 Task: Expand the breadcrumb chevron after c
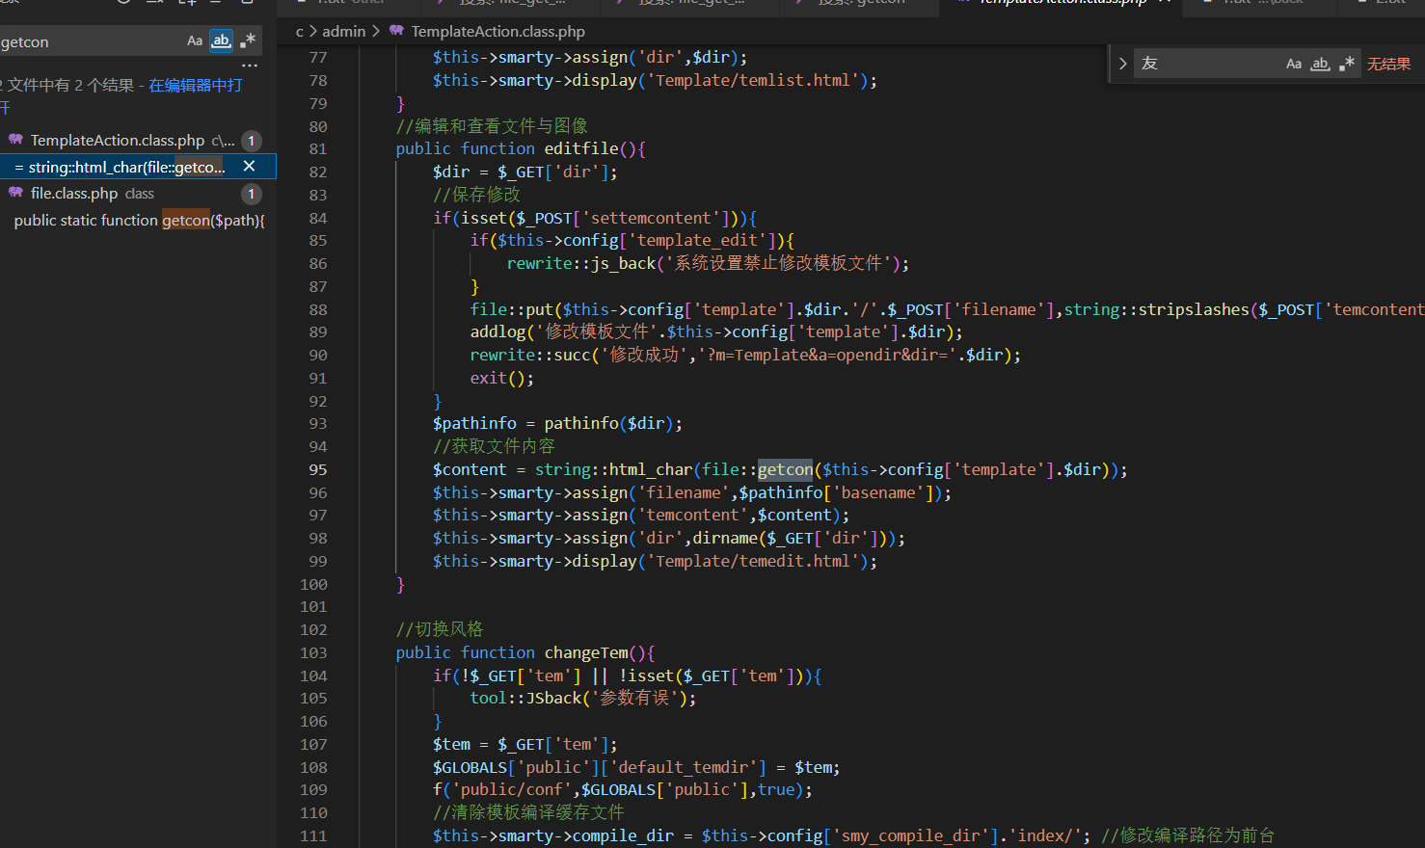[x=313, y=32]
